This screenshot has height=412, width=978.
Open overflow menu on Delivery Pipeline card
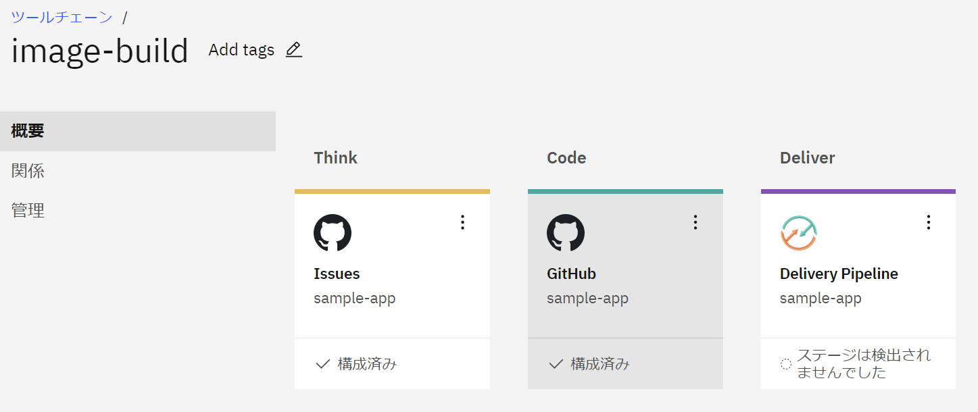pyautogui.click(x=929, y=222)
